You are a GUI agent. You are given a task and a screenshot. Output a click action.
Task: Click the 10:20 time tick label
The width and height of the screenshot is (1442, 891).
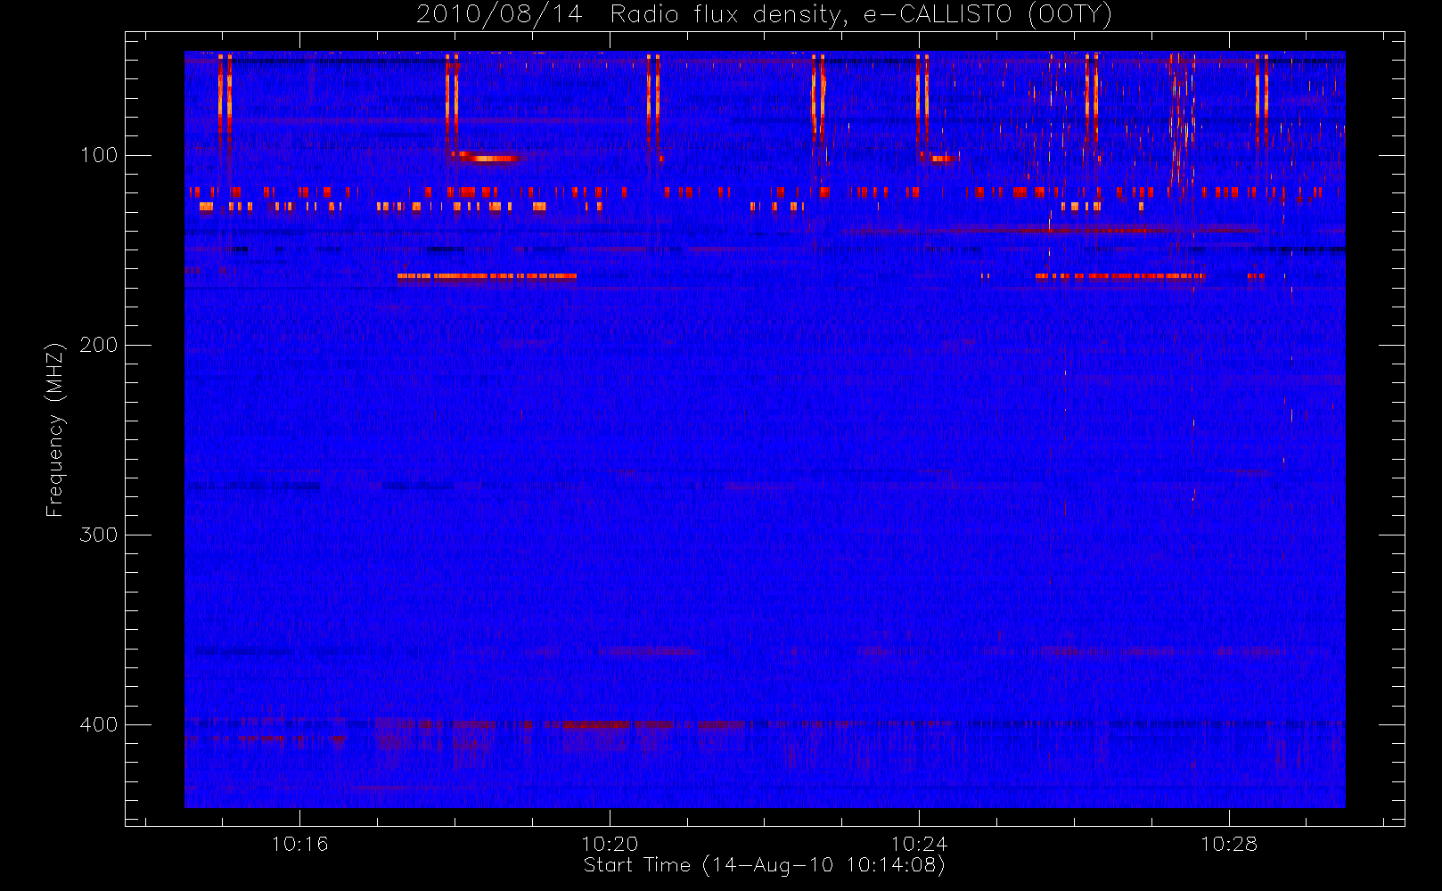[x=610, y=844]
